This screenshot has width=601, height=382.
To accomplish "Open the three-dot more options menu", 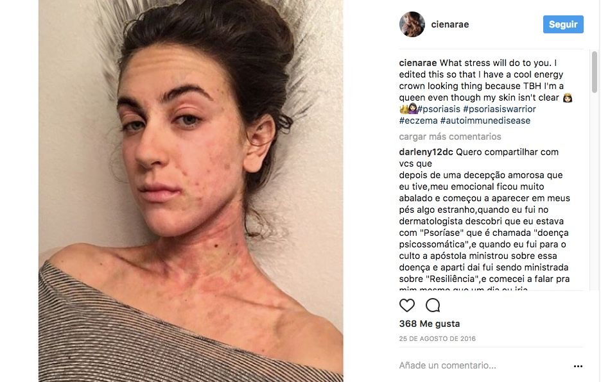I will [x=578, y=367].
